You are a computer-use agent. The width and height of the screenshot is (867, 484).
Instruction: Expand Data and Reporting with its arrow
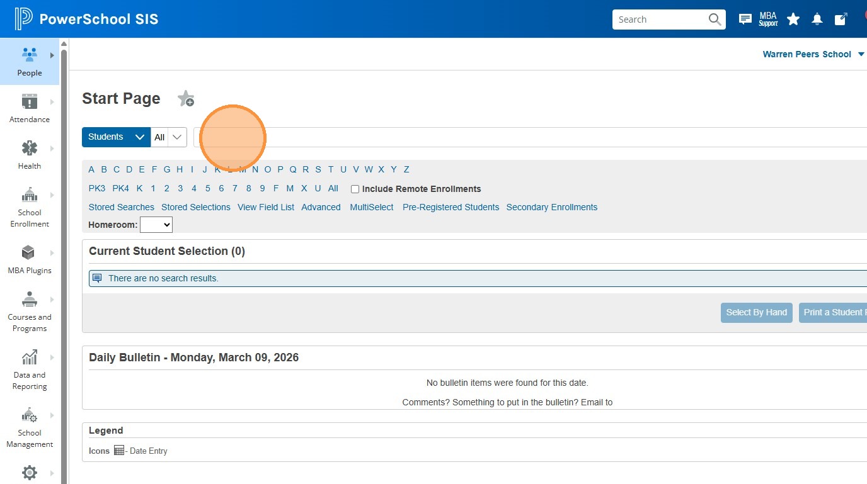pyautogui.click(x=52, y=357)
